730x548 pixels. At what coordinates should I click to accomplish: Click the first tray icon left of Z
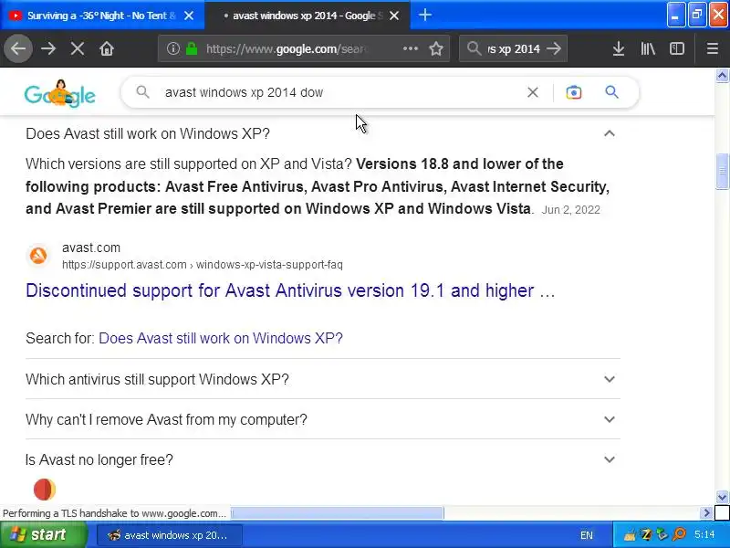point(631,535)
